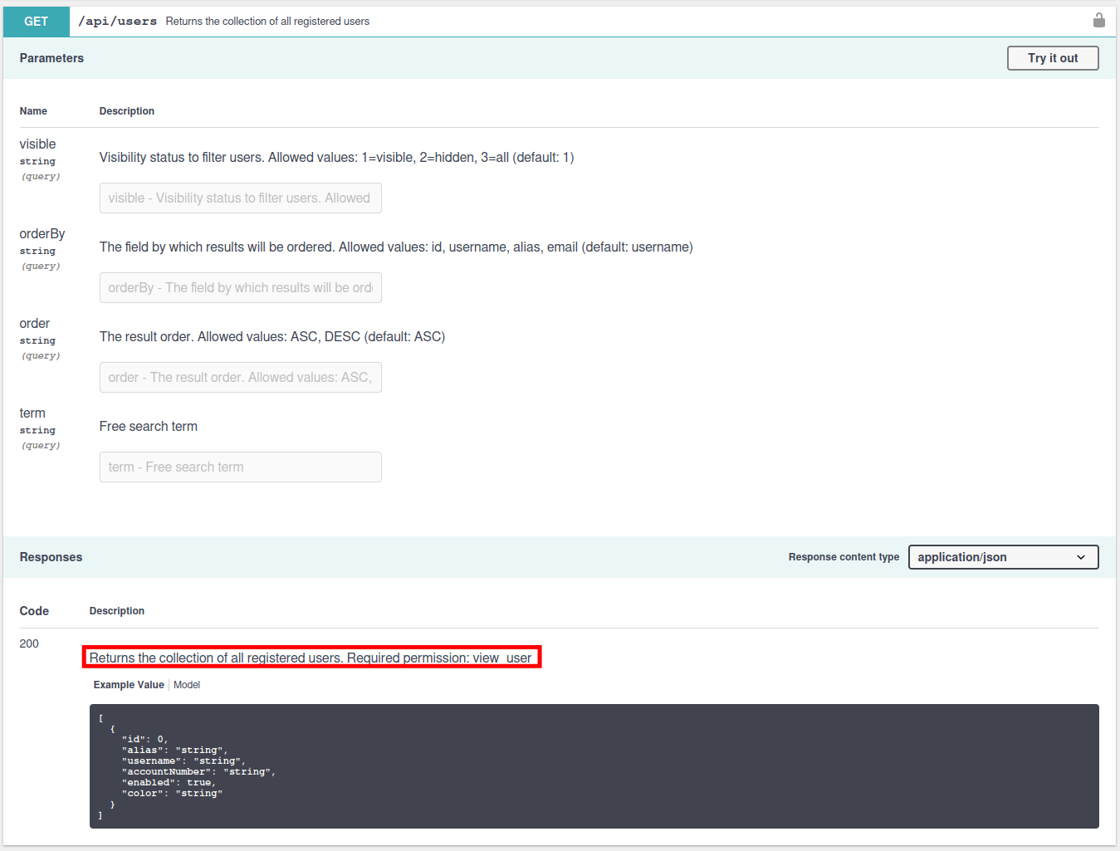Click the Description column header
Image resolution: width=1120 pixels, height=851 pixels.
click(x=126, y=110)
